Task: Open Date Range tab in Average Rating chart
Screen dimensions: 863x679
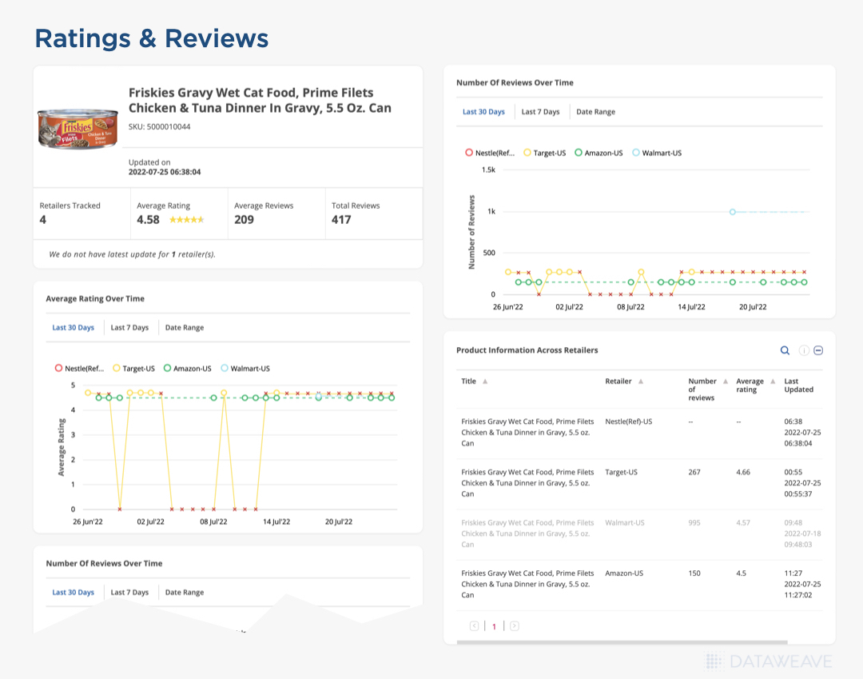Action: 185,328
